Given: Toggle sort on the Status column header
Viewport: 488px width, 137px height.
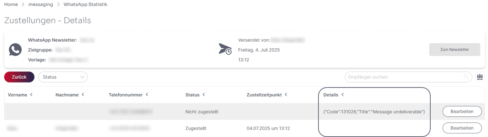Looking at the screenshot, I should click(196, 95).
